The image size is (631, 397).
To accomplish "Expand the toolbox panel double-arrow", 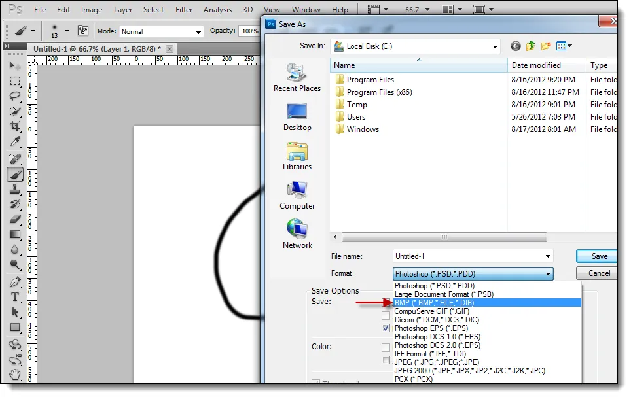I will click(7, 46).
